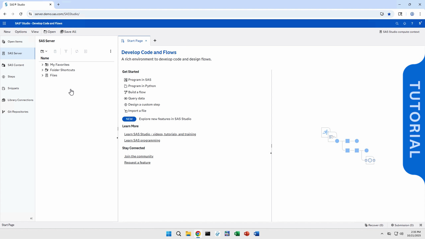Expand the My Favorites folder
425x239 pixels.
click(x=42, y=65)
